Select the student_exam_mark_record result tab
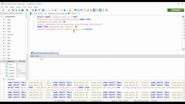 45,53
